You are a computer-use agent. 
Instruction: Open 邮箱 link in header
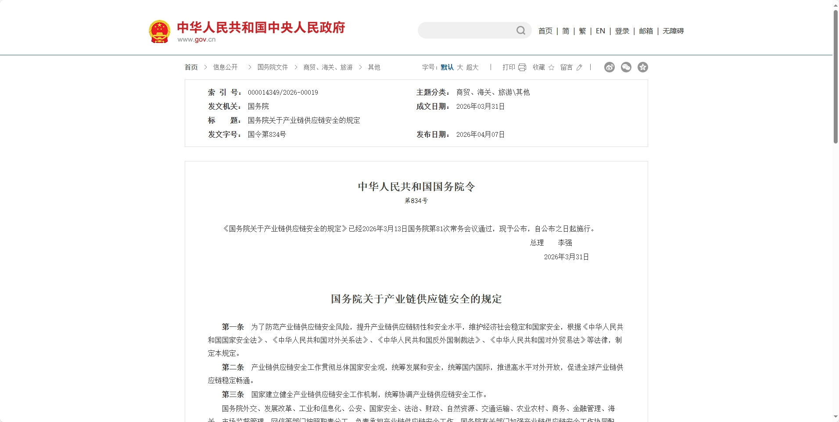pyautogui.click(x=645, y=31)
